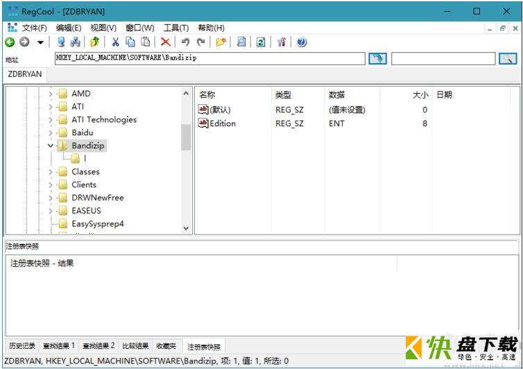The width and height of the screenshot is (523, 369).
Task: Open the 视图(V) menu
Action: click(x=103, y=28)
